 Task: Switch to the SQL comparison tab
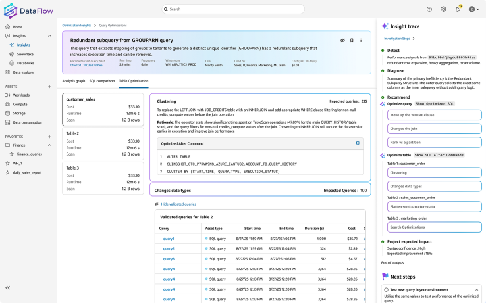pyautogui.click(x=102, y=81)
